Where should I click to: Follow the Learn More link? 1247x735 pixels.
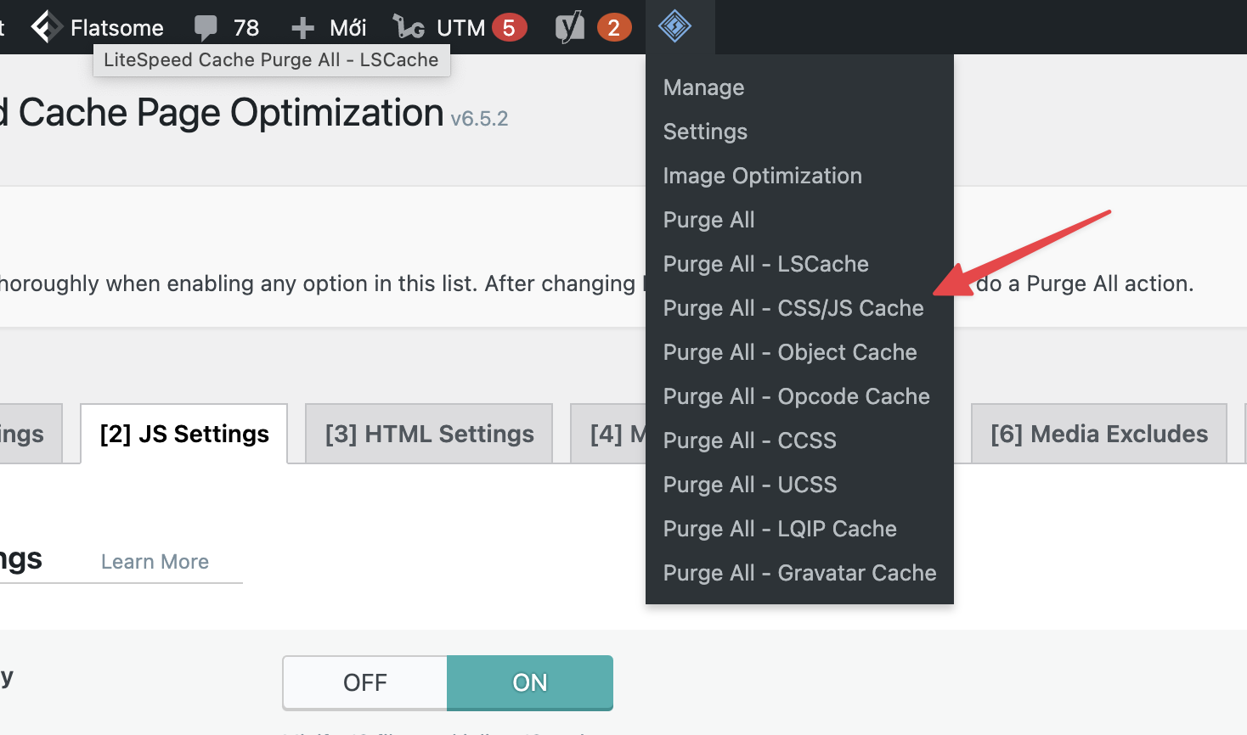pyautogui.click(x=155, y=562)
